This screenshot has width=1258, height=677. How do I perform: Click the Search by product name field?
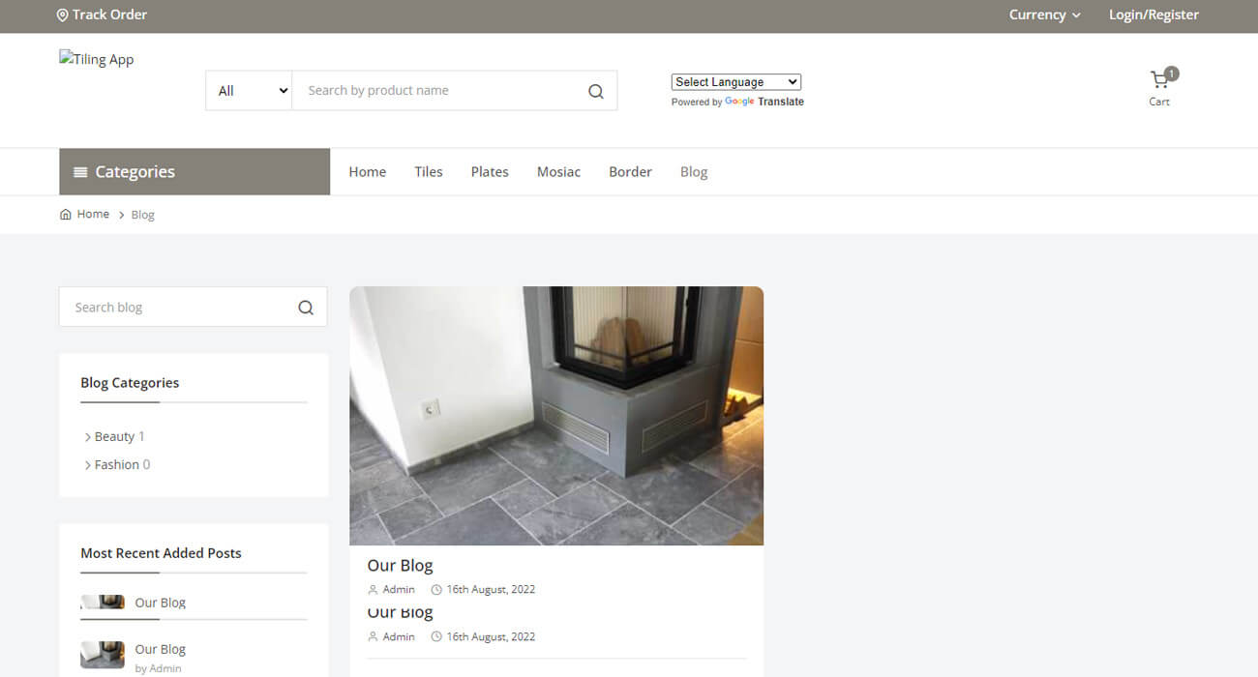click(440, 91)
